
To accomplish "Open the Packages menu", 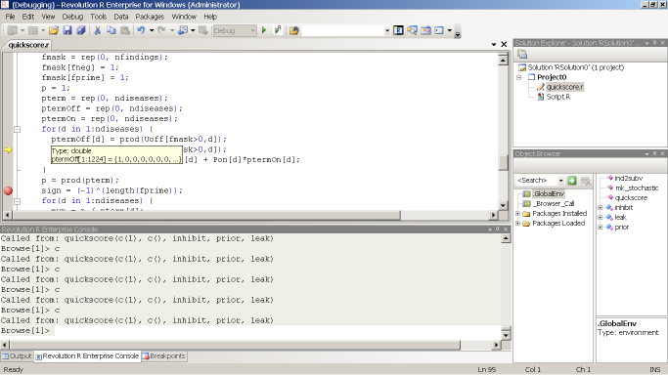I will point(150,17).
